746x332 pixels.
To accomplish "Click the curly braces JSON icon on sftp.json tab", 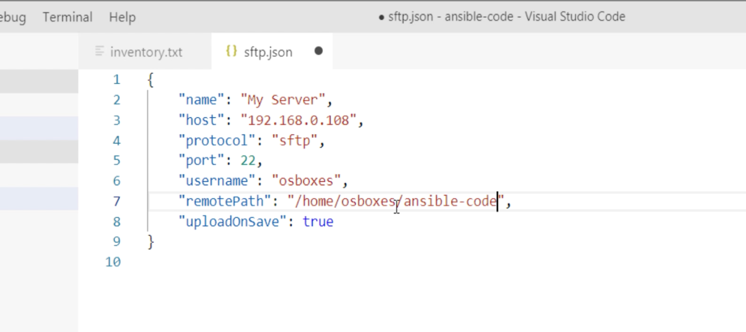I will pos(231,51).
